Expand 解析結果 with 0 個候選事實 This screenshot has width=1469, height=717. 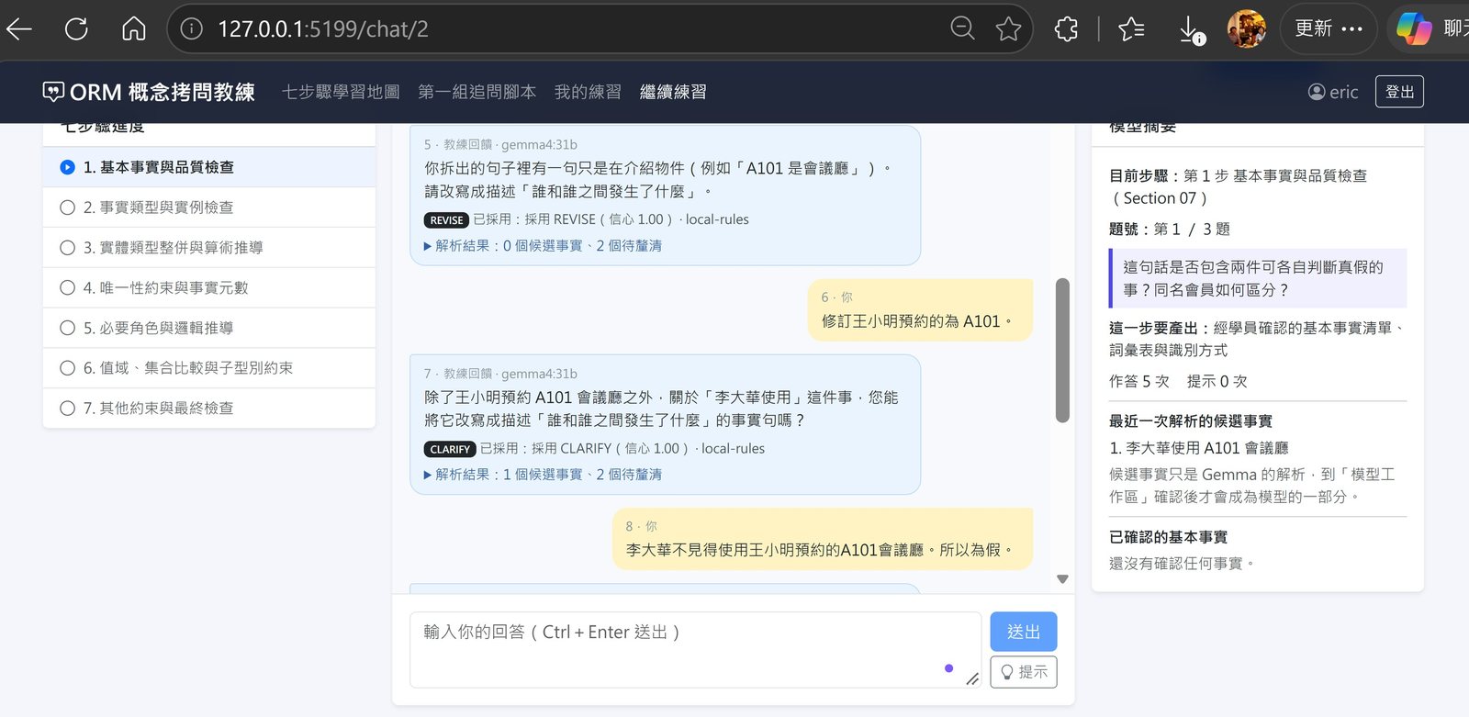[543, 246]
